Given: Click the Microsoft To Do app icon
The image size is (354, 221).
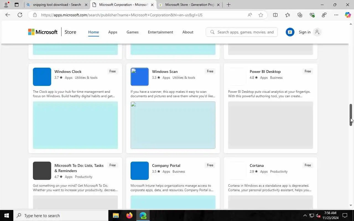Looking at the screenshot, I should click(42, 171).
